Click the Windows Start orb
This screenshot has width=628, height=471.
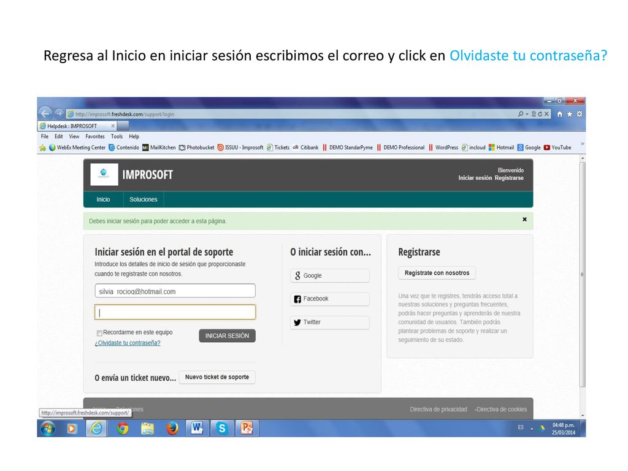click(x=48, y=429)
